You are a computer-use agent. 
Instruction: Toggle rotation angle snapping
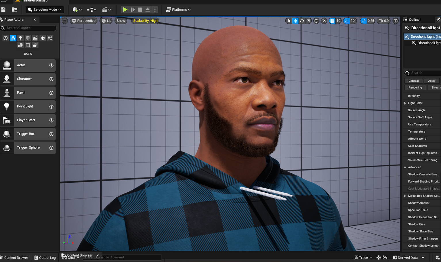pyautogui.click(x=347, y=21)
